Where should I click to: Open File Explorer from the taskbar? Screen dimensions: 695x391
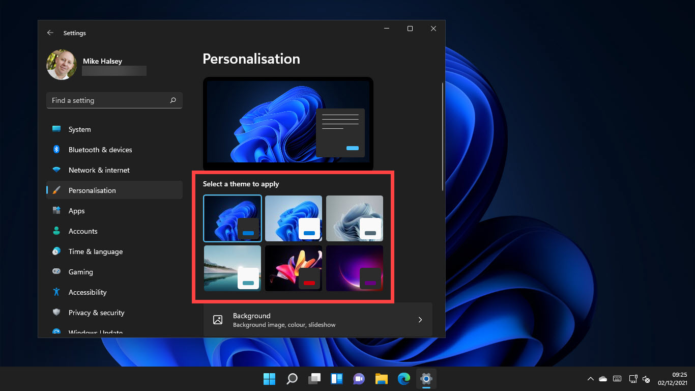tap(382, 379)
